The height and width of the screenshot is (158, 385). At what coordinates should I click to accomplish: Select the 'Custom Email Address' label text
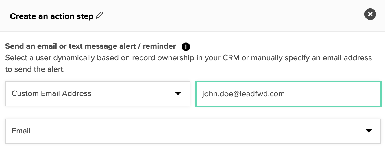click(x=51, y=93)
